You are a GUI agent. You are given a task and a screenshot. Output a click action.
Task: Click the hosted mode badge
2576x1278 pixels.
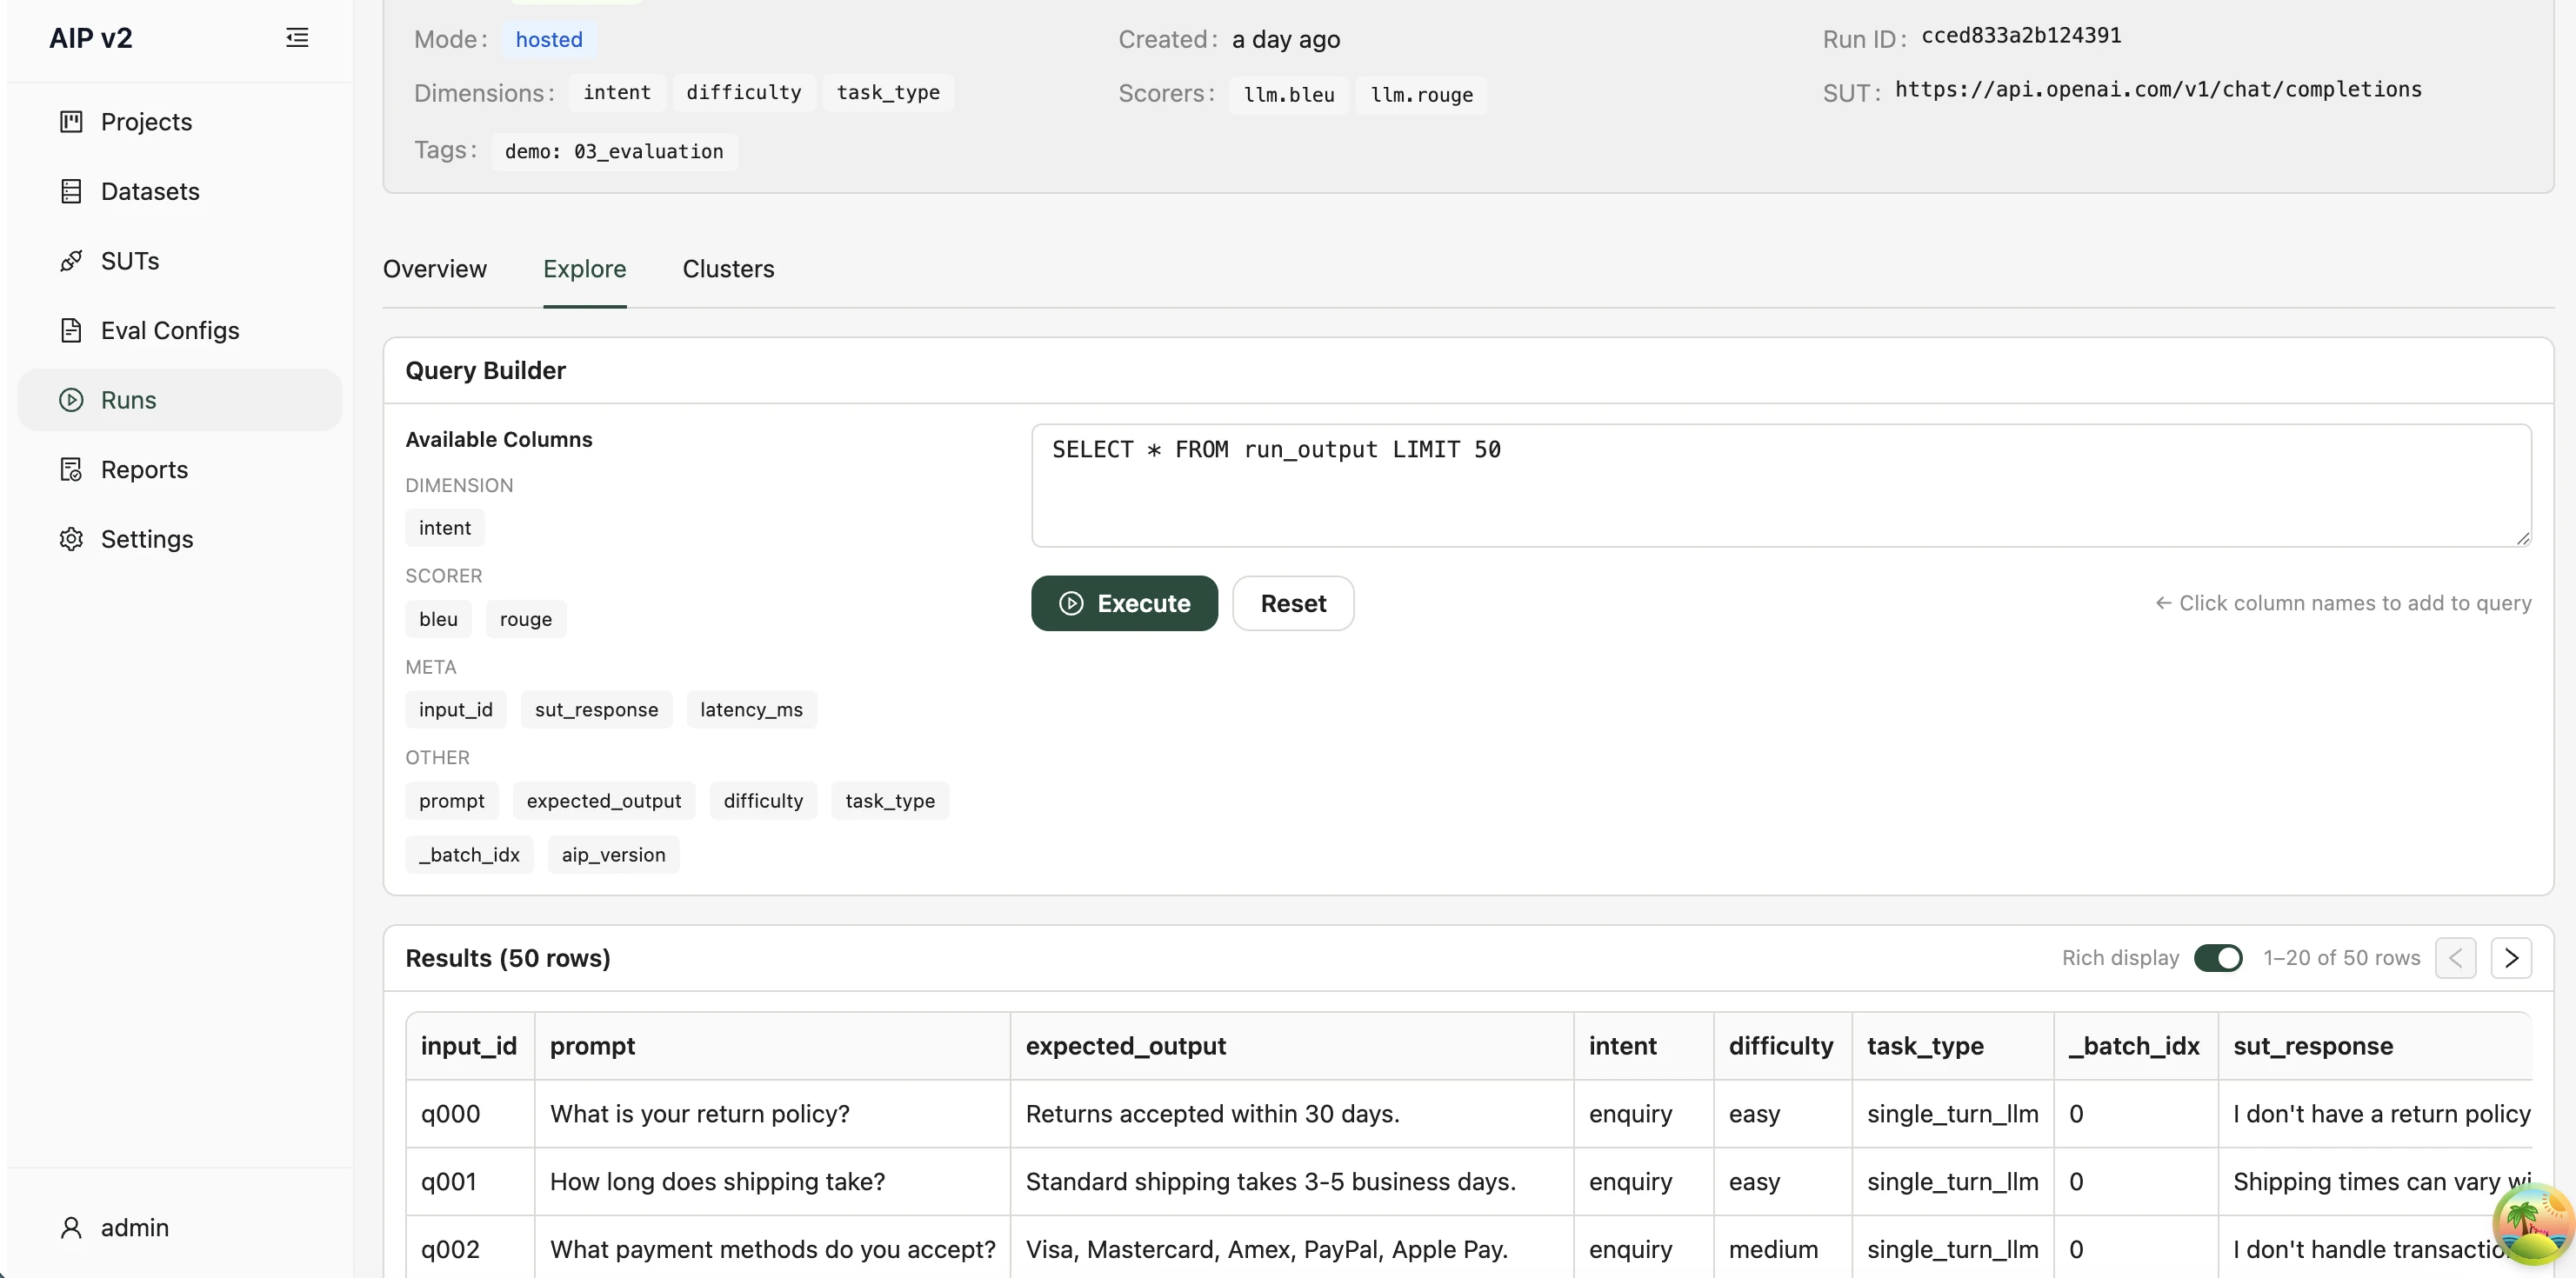[549, 39]
